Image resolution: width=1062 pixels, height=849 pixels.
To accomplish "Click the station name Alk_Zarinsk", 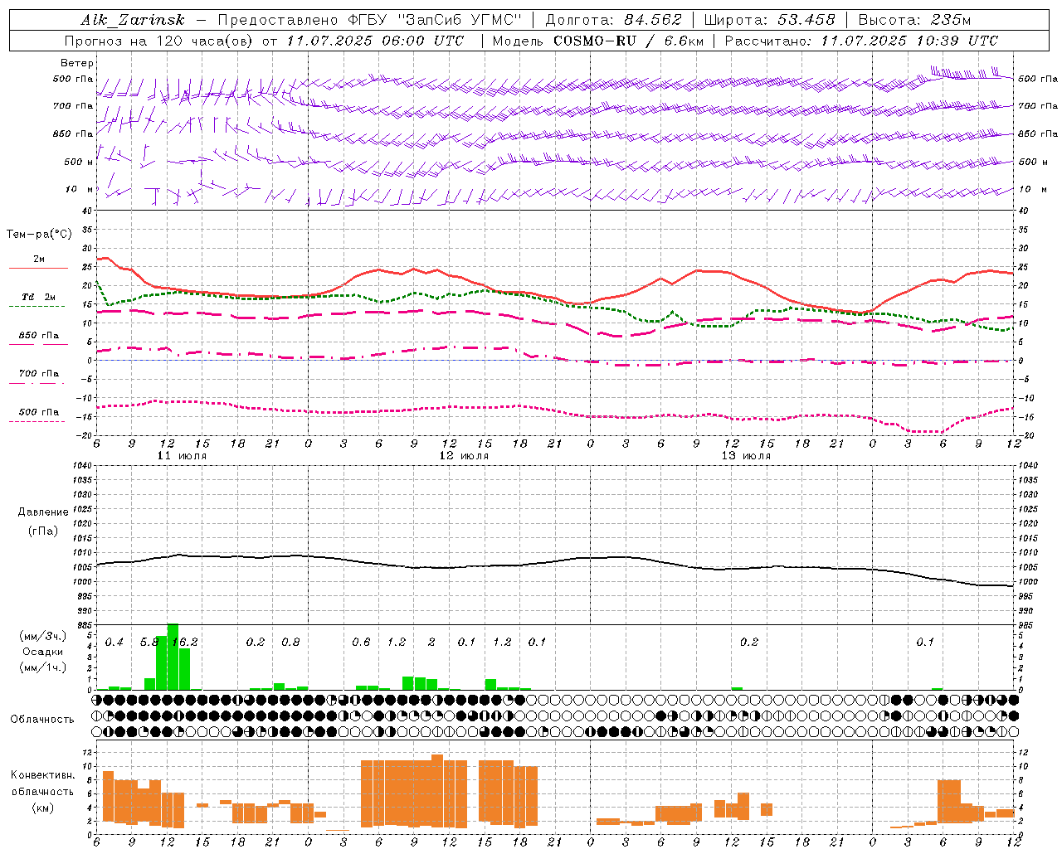I will click(x=133, y=20).
